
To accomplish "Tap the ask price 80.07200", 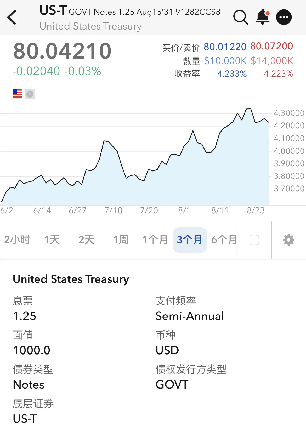I will click(271, 46).
